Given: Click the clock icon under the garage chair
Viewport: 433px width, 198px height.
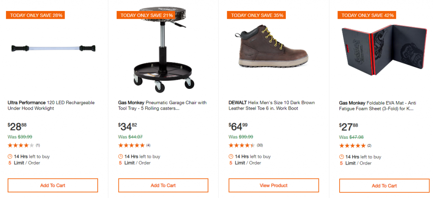Looking at the screenshot, I should click(121, 157).
